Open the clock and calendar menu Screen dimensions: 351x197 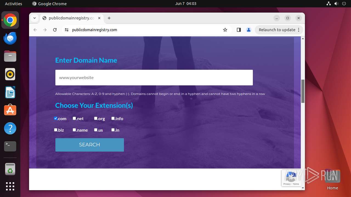tap(186, 4)
